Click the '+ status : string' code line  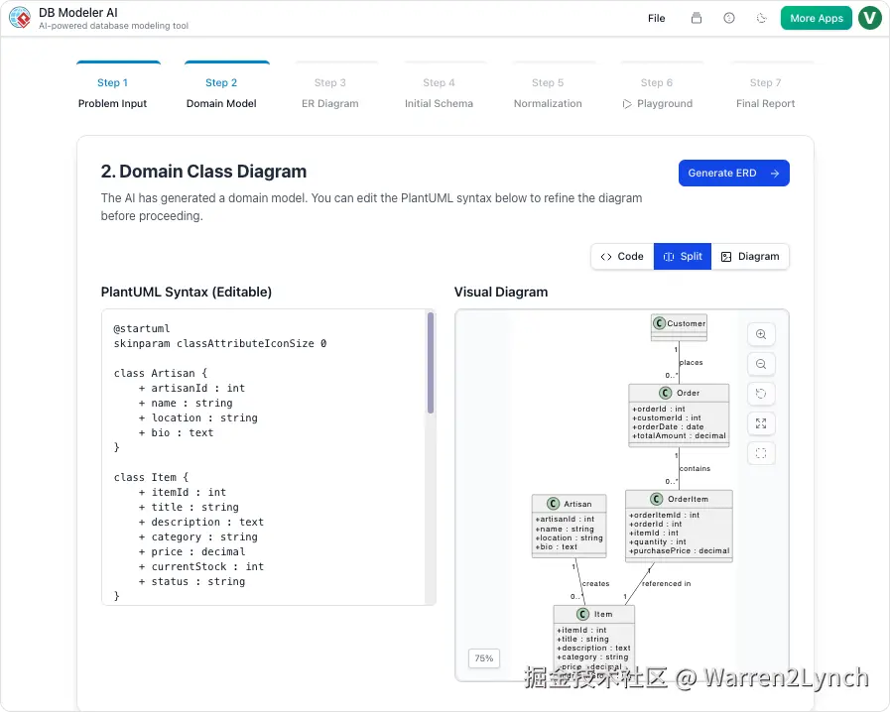tap(191, 581)
